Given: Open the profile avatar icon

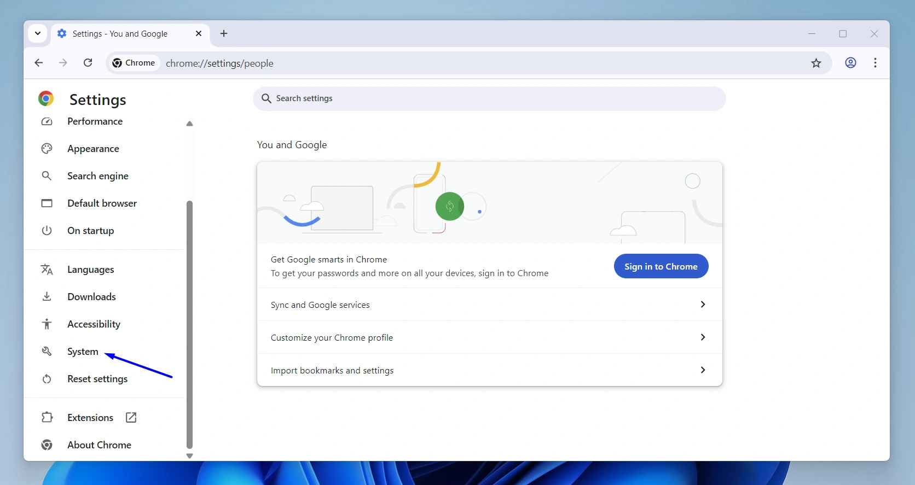Looking at the screenshot, I should tap(850, 63).
